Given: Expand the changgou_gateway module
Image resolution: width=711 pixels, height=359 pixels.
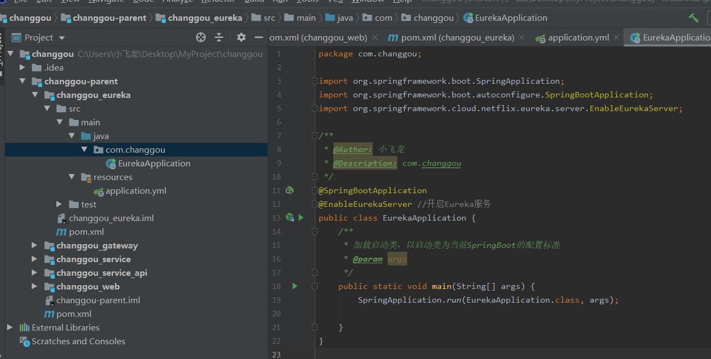Looking at the screenshot, I should 35,245.
